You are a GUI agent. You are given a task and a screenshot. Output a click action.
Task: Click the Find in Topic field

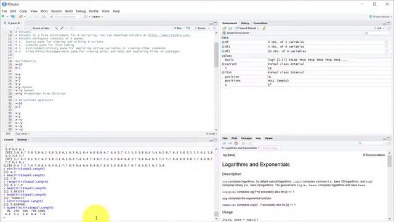pyautogui.click(x=271, y=148)
